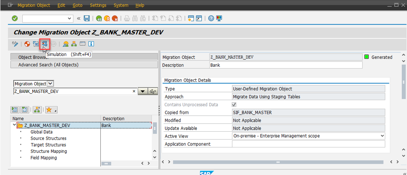This screenshot has width=407, height=175.
Task: Open the Goto menu
Action: (x=78, y=5)
